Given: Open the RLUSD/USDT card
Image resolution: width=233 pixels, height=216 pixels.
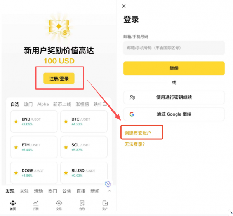Looking at the screenshot, I should (84, 173).
